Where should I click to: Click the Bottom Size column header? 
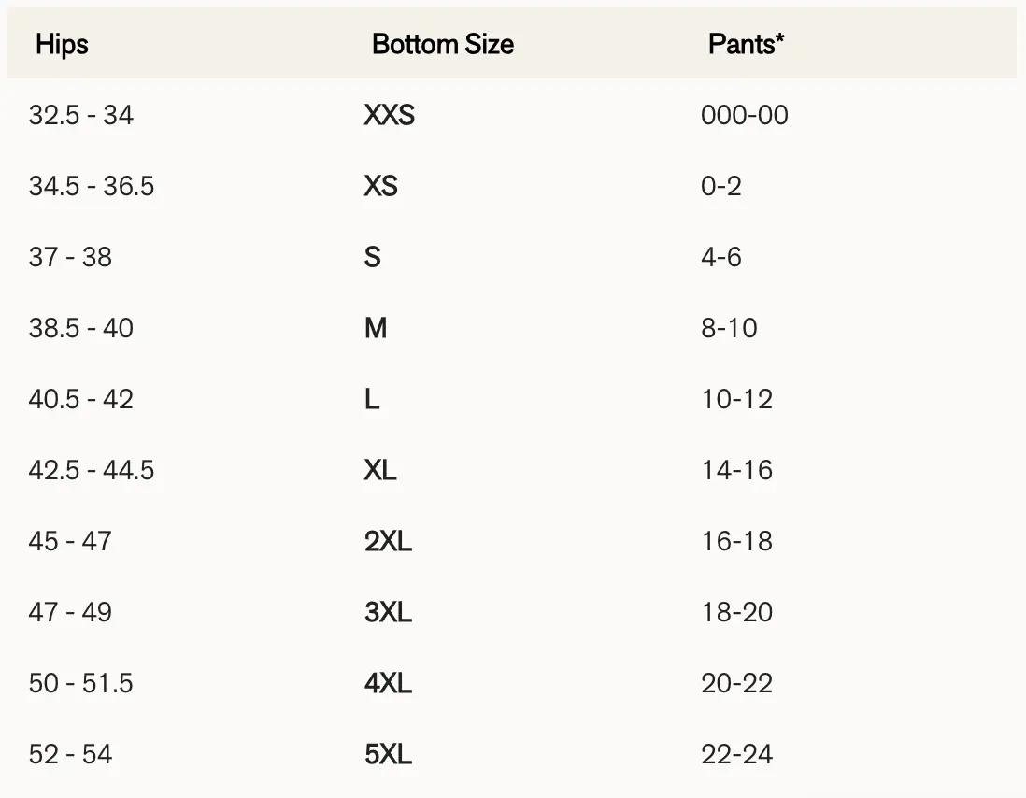(x=442, y=44)
